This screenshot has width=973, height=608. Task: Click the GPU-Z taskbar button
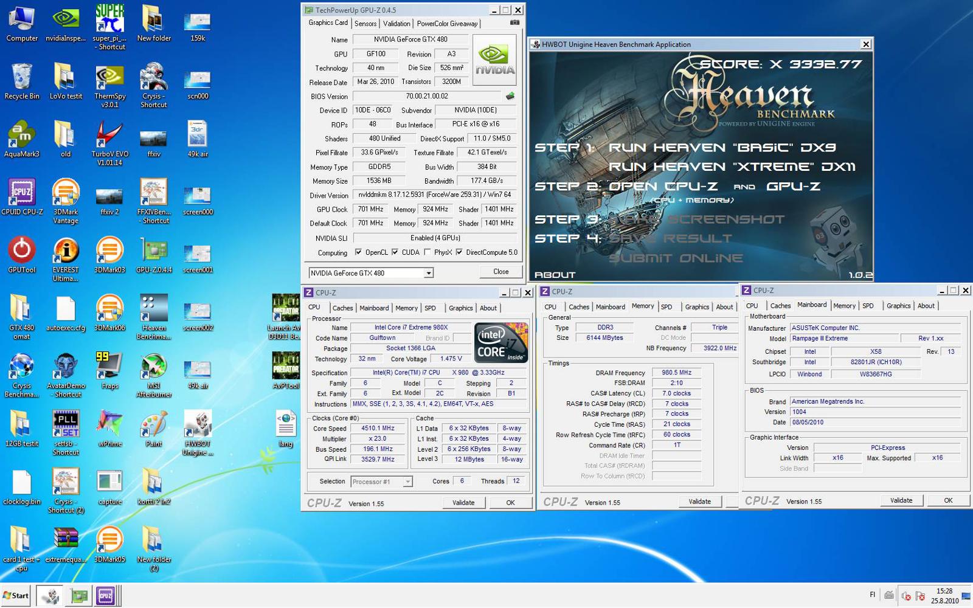tap(79, 596)
